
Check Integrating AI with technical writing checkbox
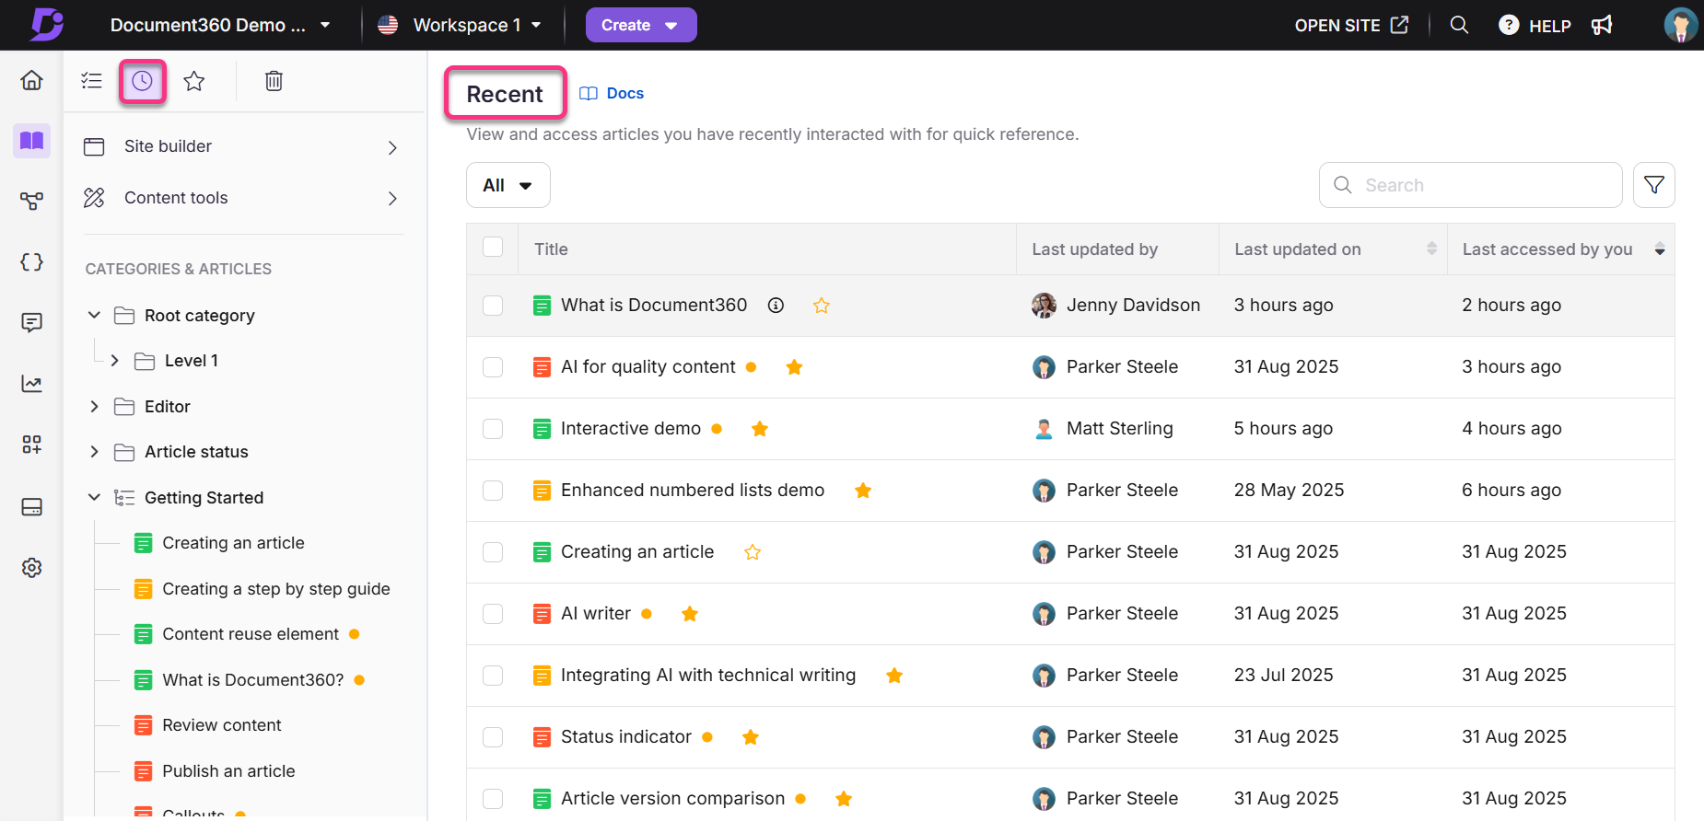pyautogui.click(x=493, y=676)
